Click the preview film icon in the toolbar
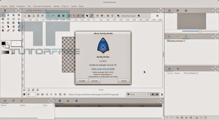The width and height of the screenshot is (219, 120). [x=64, y=16]
